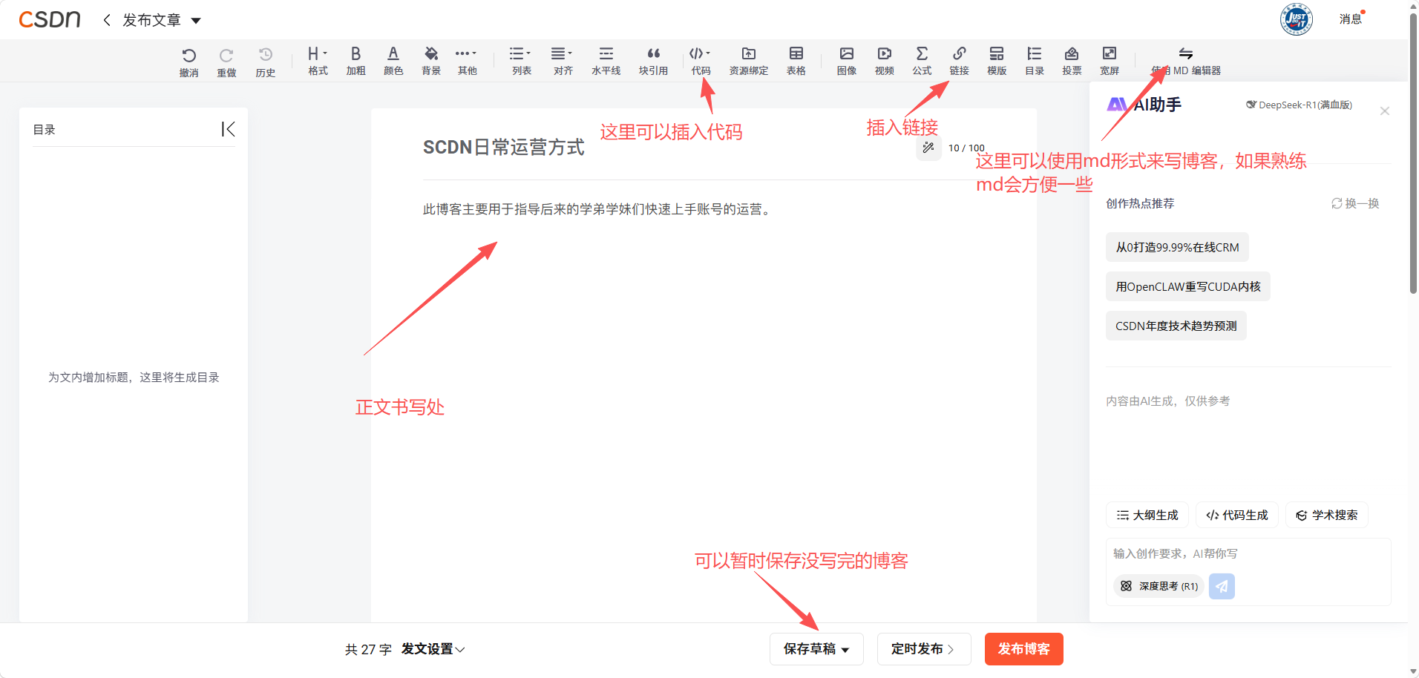Insert a table (表格)
This screenshot has width=1419, height=678.
(796, 60)
